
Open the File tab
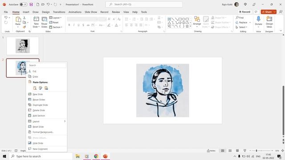[6, 12]
